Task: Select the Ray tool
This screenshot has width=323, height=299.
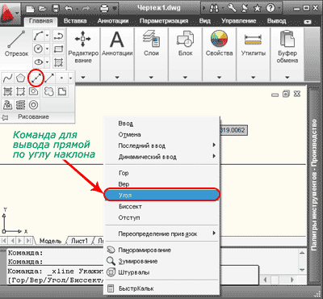Action: coord(49,78)
